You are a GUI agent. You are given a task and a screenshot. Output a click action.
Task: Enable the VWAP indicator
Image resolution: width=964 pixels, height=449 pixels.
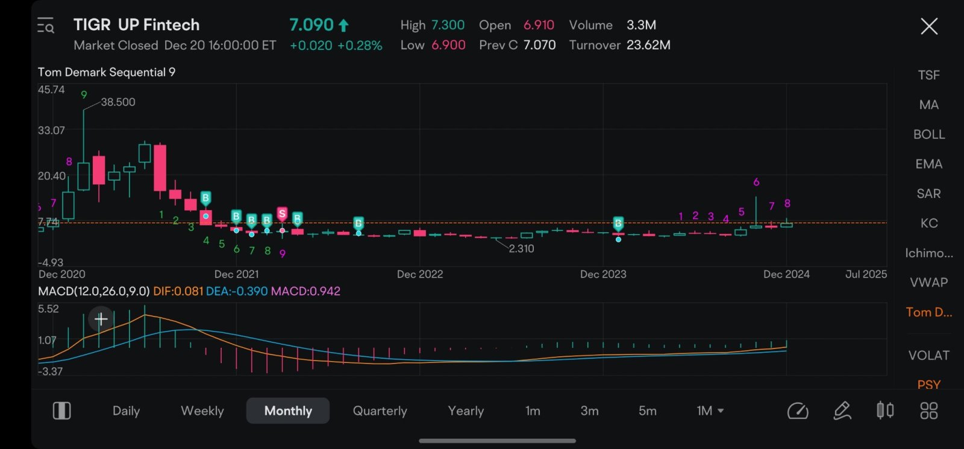coord(928,282)
